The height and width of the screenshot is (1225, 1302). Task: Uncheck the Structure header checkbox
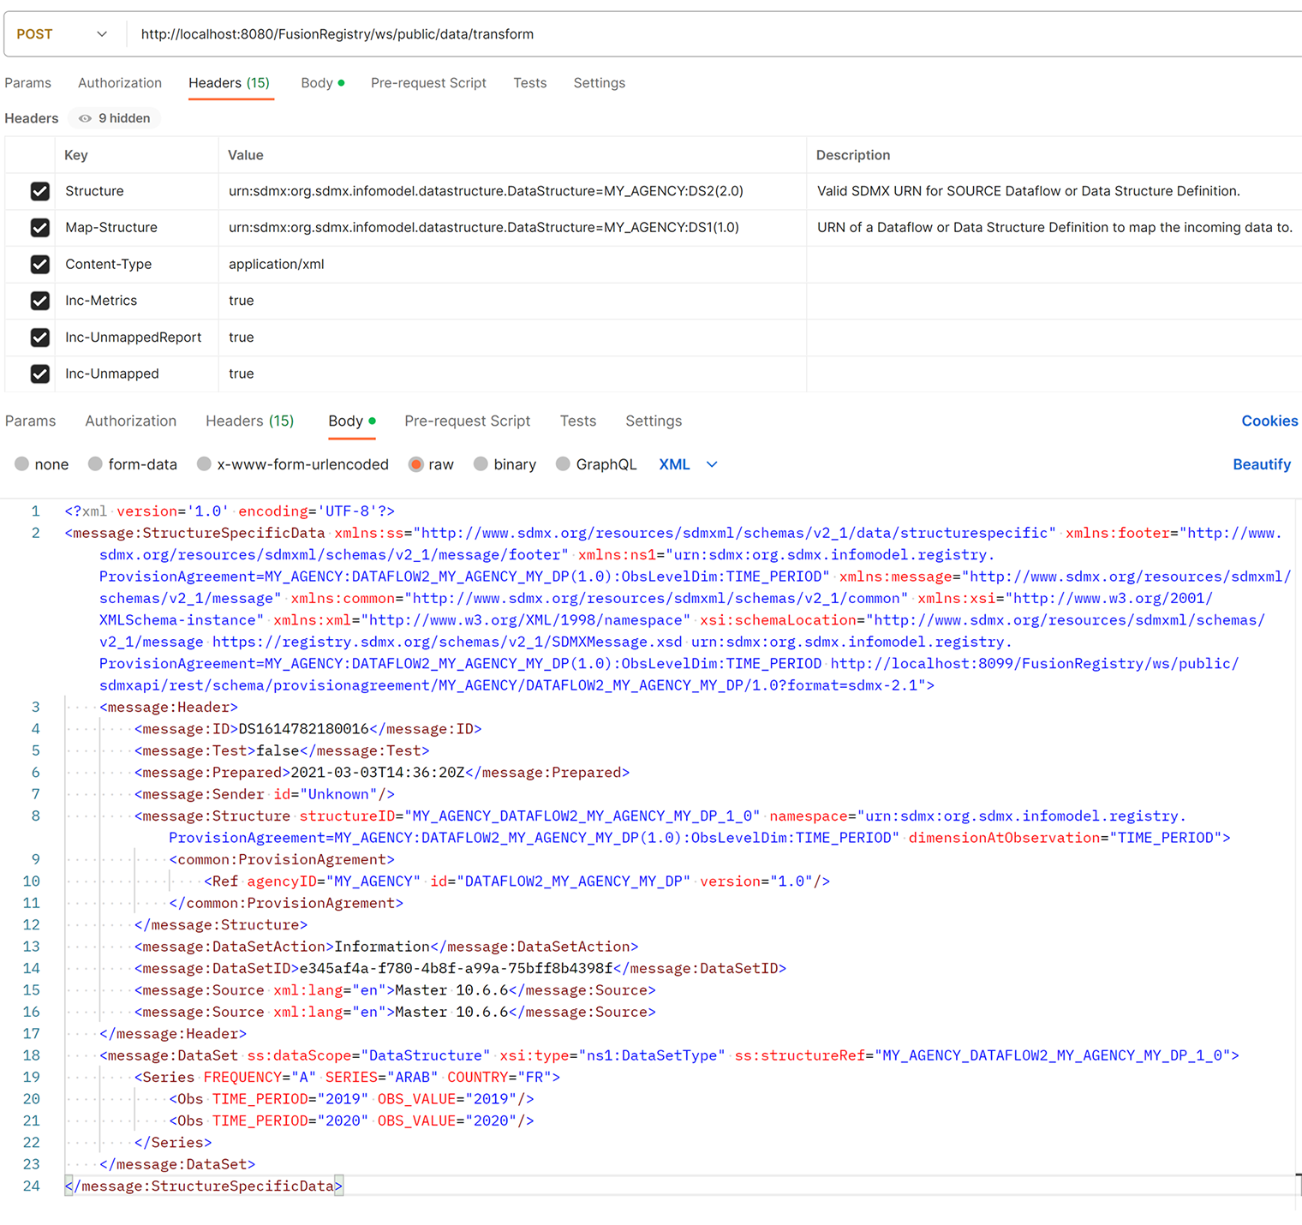[39, 191]
